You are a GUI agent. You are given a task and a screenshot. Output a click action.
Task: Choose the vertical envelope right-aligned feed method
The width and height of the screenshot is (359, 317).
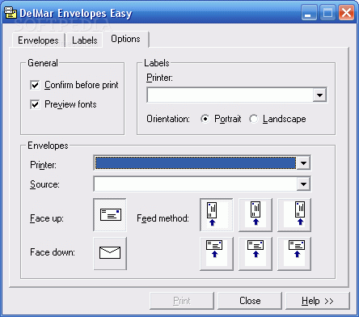294,215
